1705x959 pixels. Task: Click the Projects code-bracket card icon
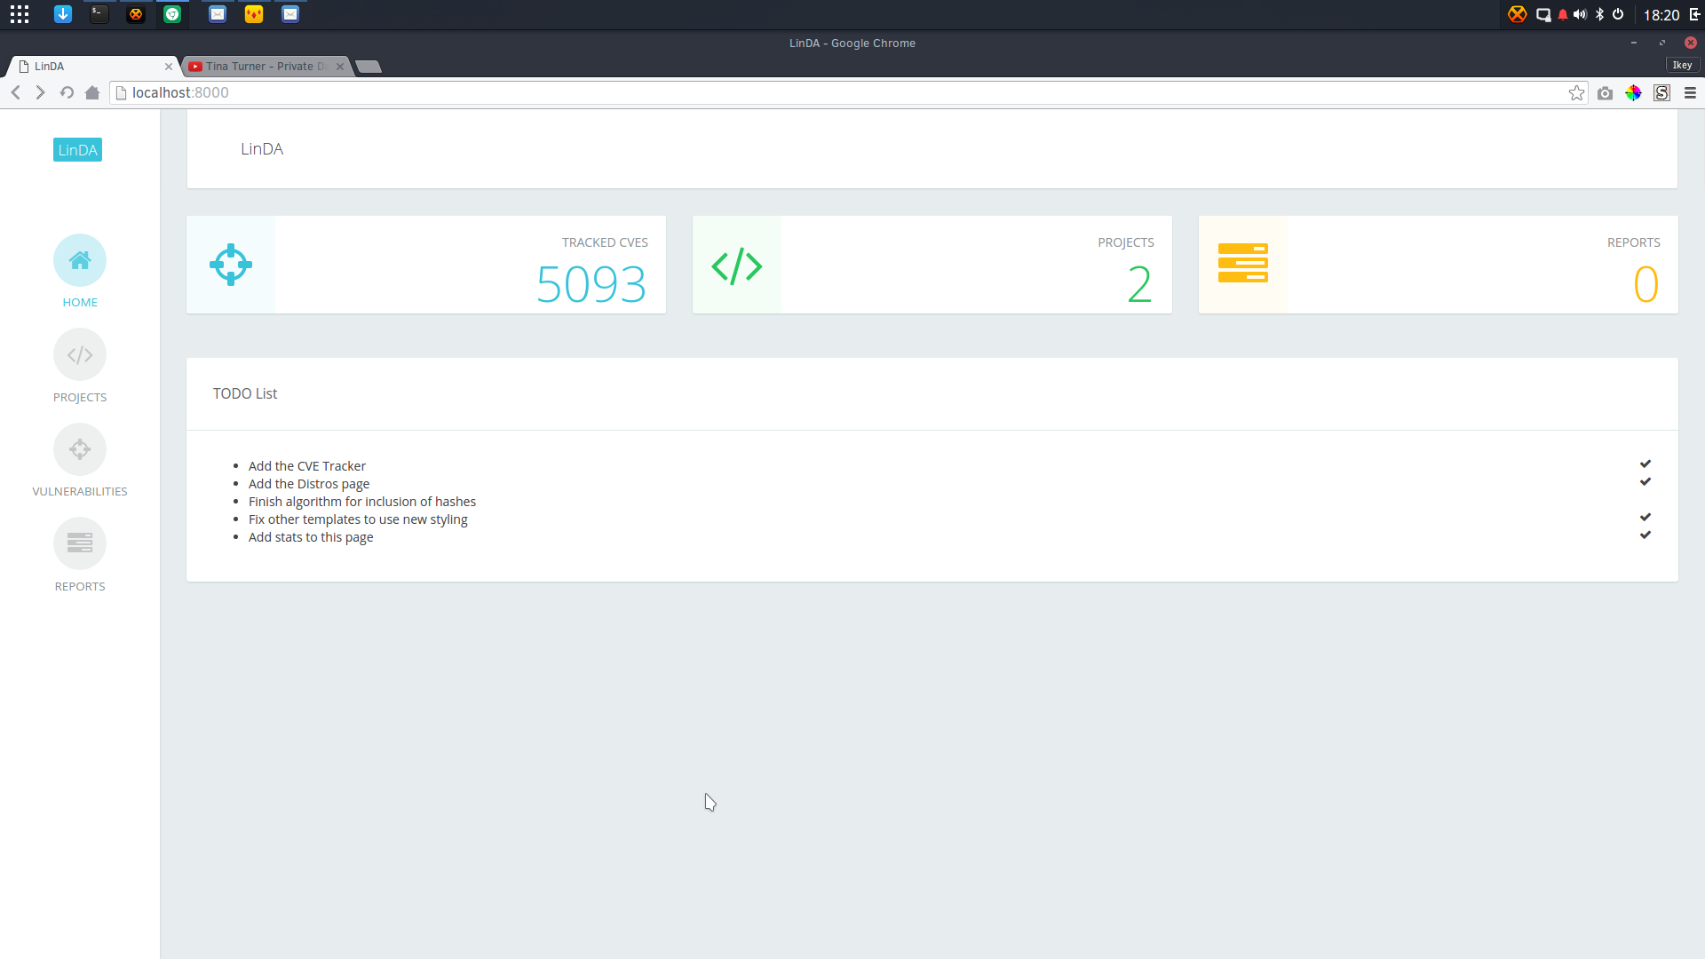[737, 266]
